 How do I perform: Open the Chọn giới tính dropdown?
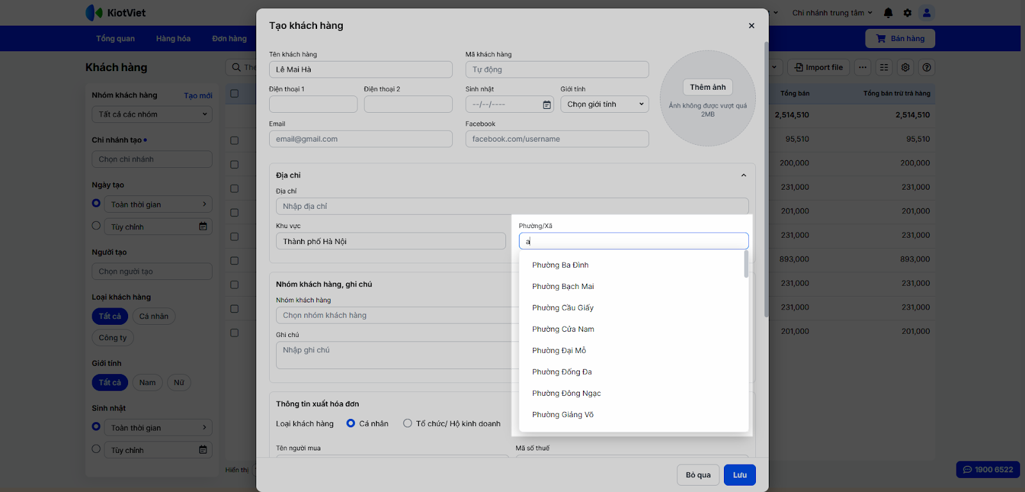605,104
